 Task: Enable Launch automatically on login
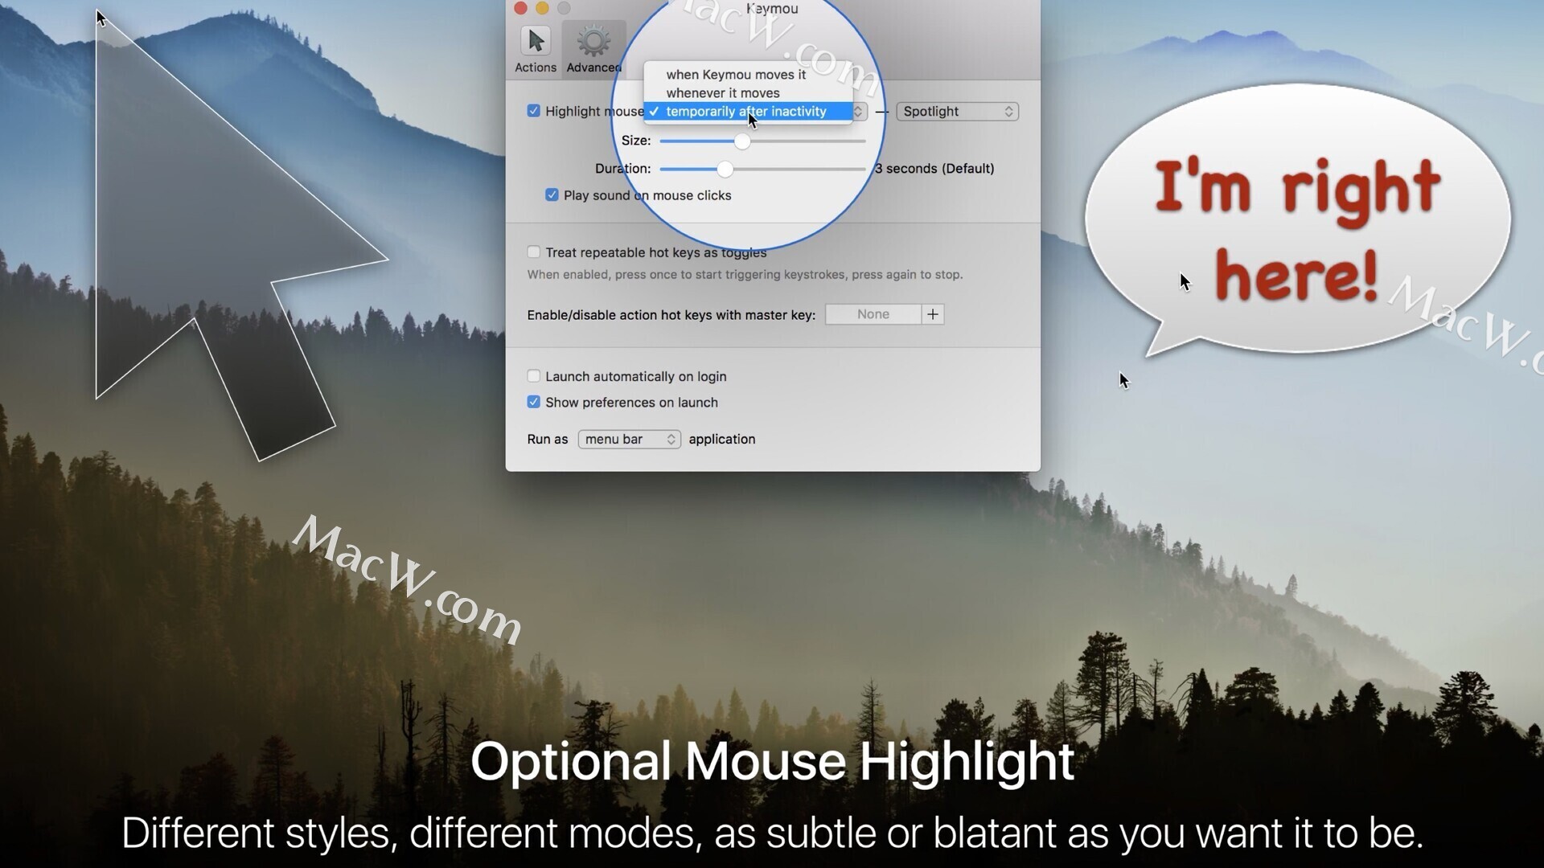point(533,376)
